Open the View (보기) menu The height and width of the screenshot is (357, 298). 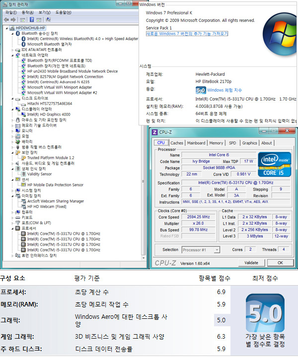click(45, 12)
